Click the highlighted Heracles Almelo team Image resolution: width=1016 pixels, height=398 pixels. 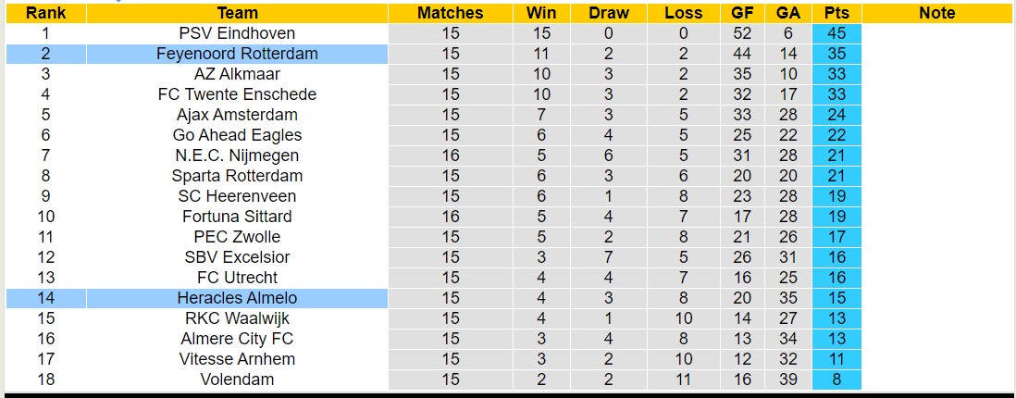tap(237, 298)
